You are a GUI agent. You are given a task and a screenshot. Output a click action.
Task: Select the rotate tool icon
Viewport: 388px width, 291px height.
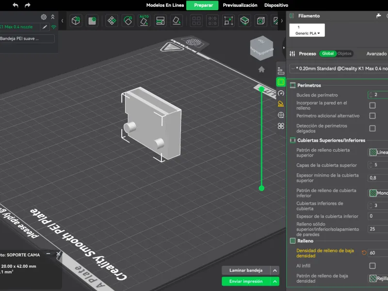pos(128,20)
